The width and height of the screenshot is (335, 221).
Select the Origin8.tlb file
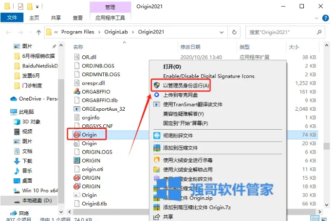pos(94,204)
